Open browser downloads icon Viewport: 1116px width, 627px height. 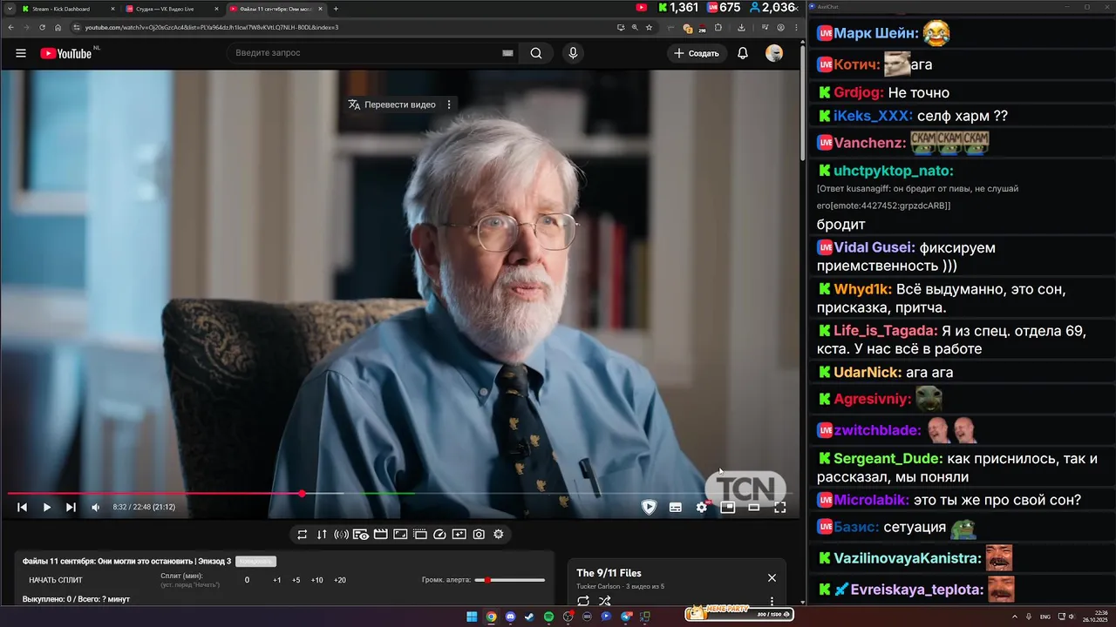point(741,27)
